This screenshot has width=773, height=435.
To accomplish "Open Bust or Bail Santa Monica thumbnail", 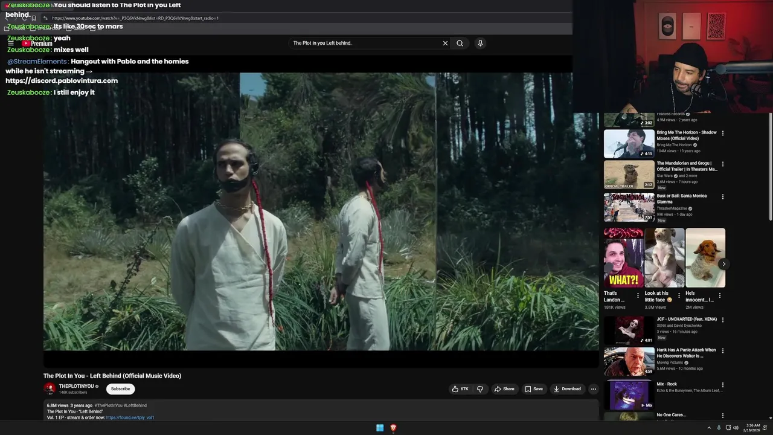I will (x=629, y=207).
